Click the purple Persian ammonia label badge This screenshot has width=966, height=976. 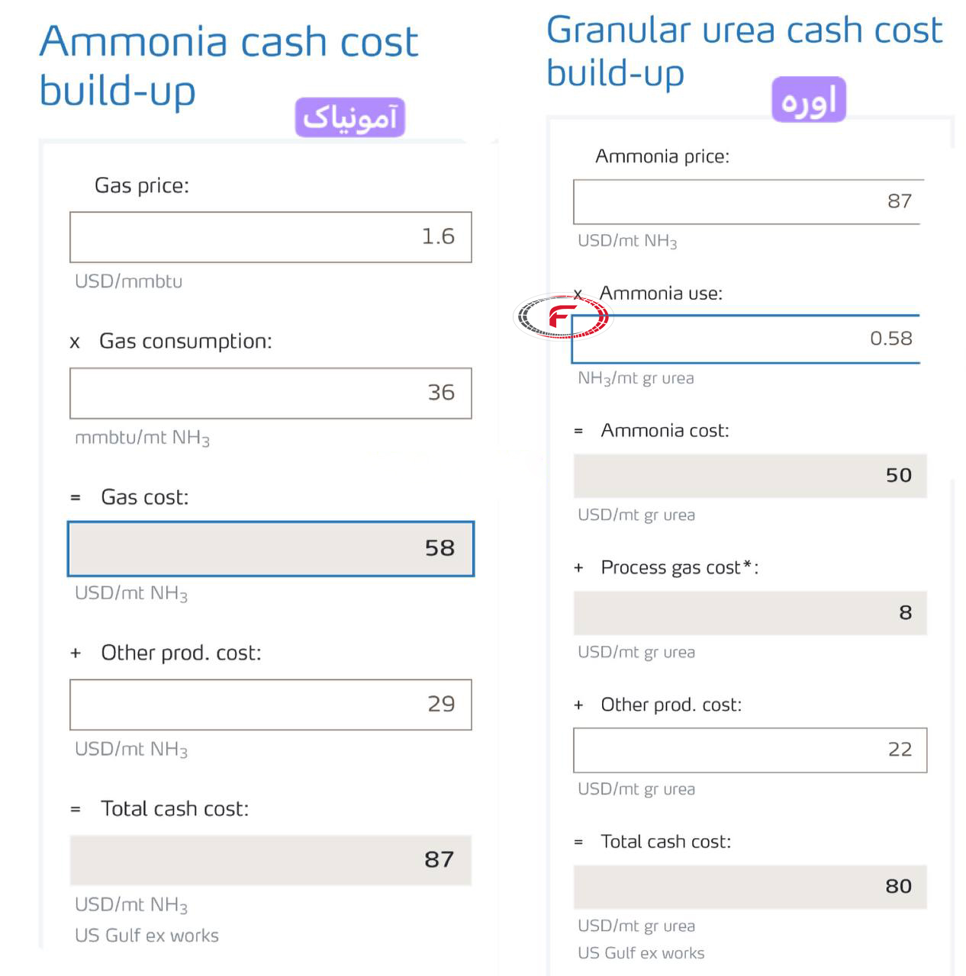(350, 117)
